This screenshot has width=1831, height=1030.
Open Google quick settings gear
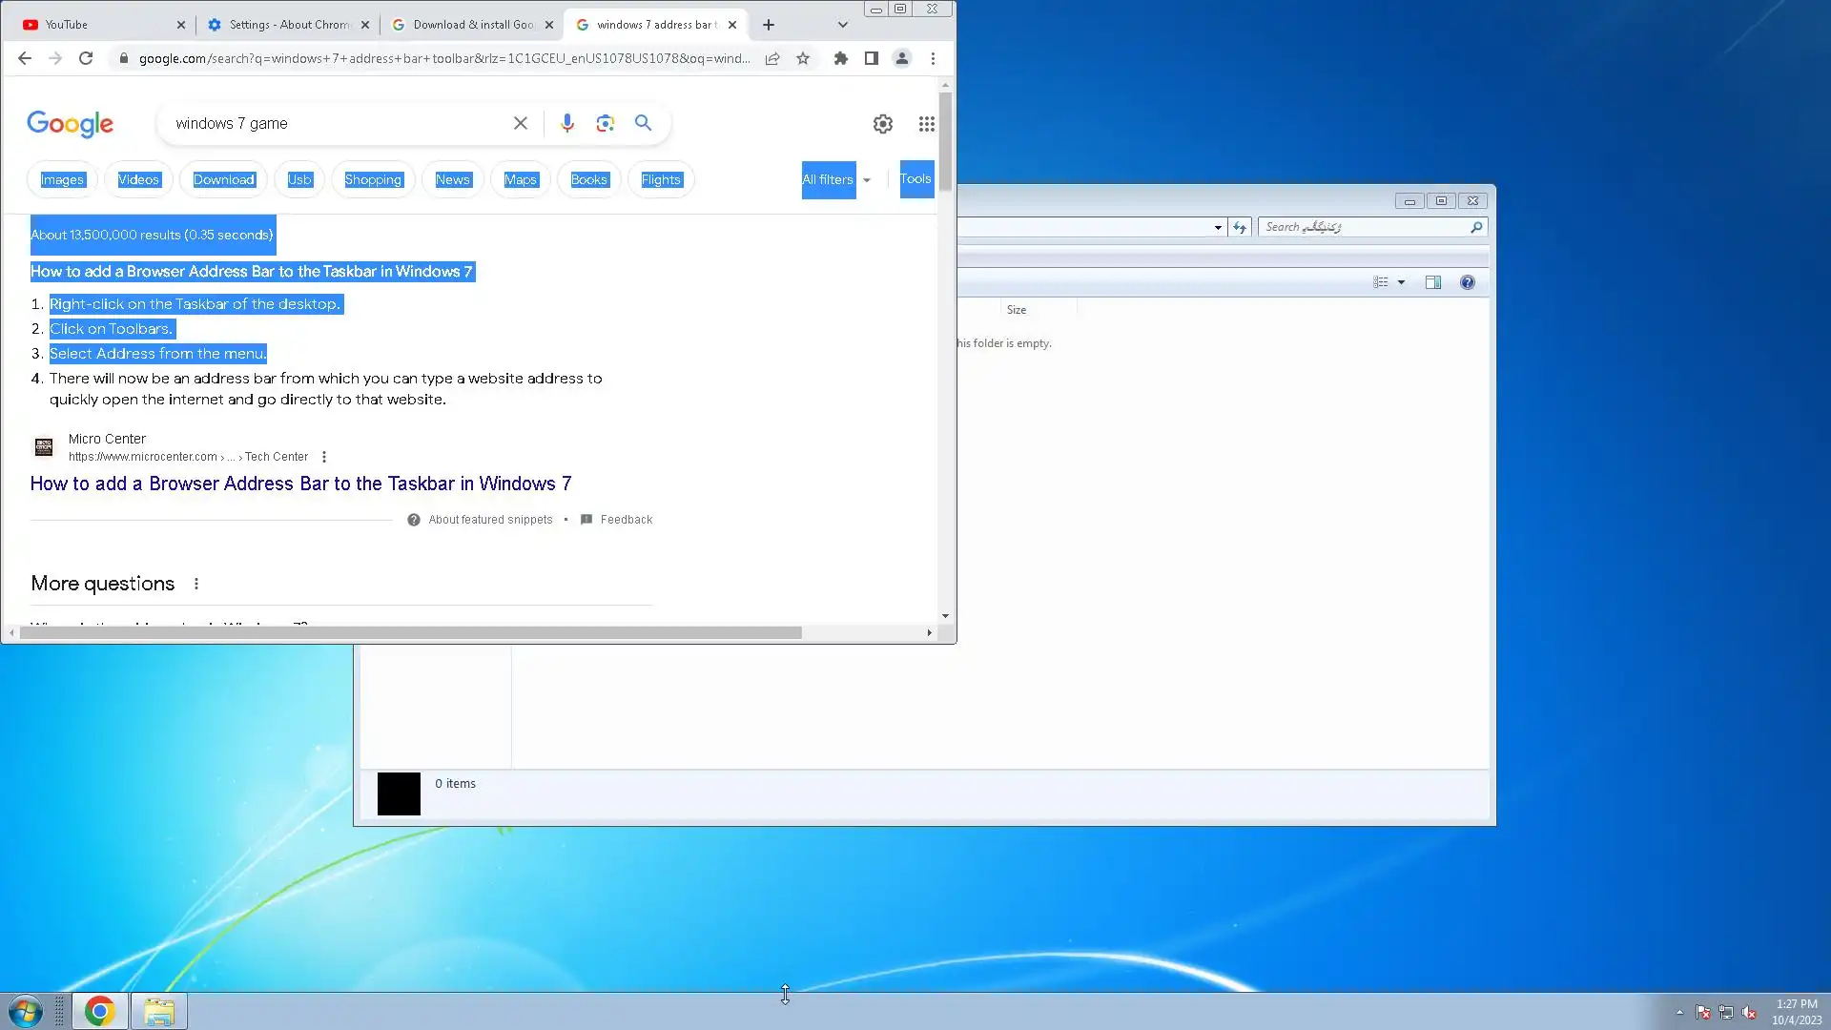click(882, 124)
